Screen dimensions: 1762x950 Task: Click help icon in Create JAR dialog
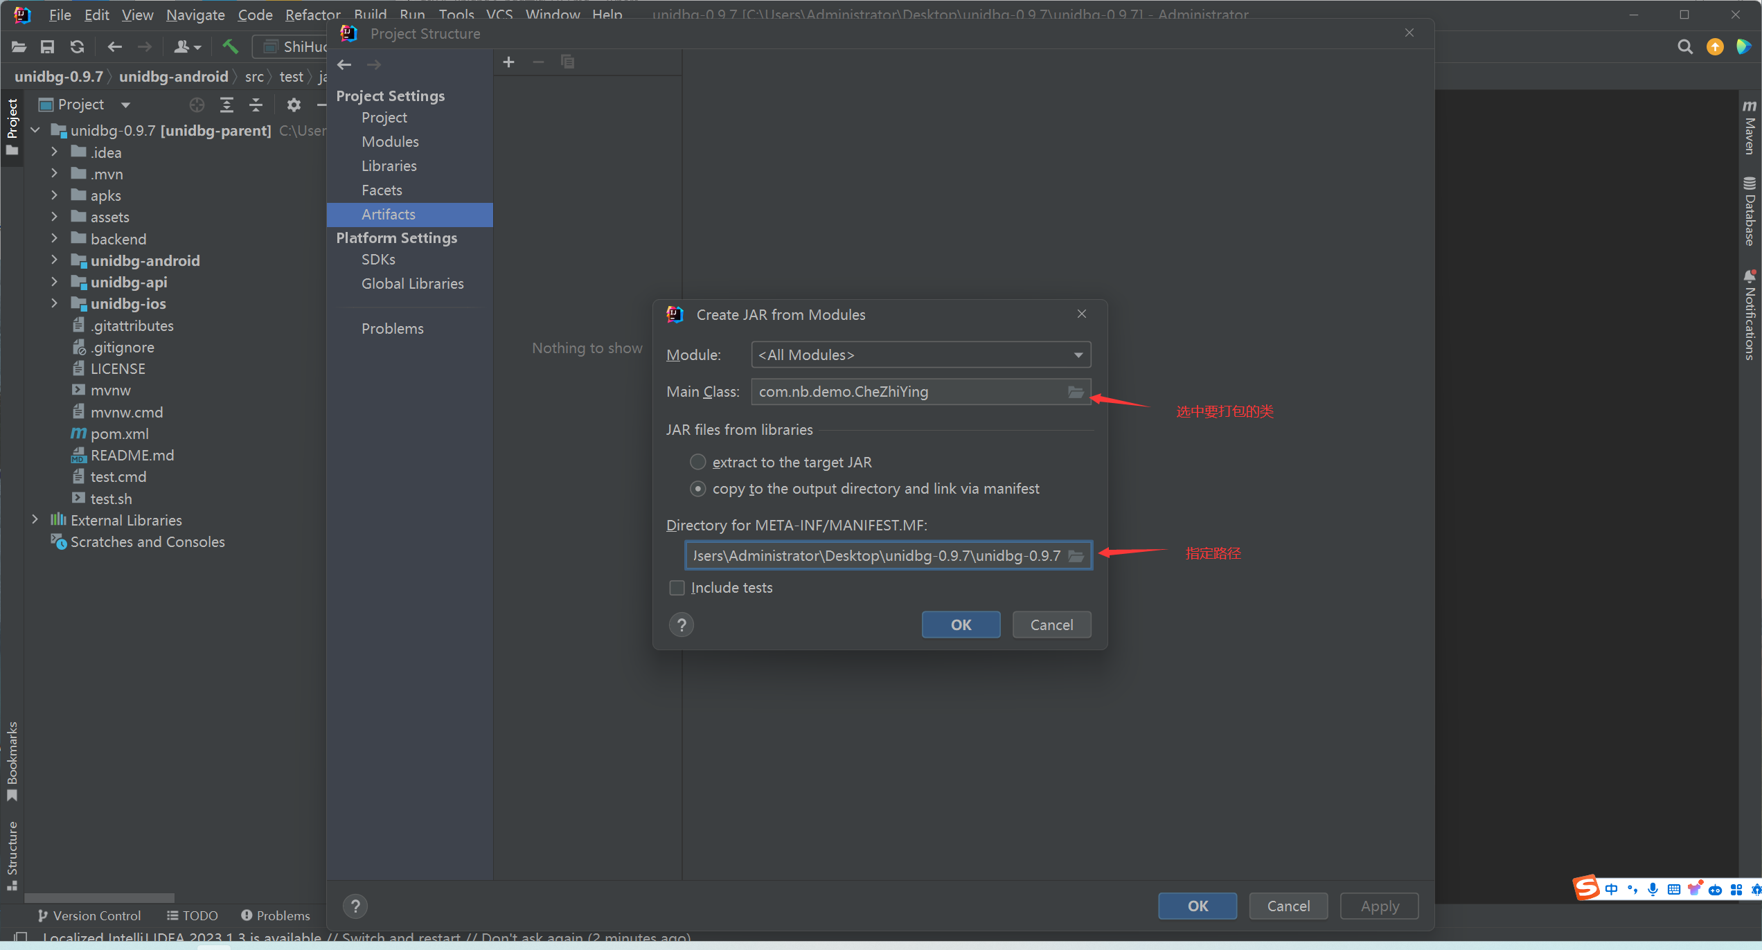coord(682,625)
